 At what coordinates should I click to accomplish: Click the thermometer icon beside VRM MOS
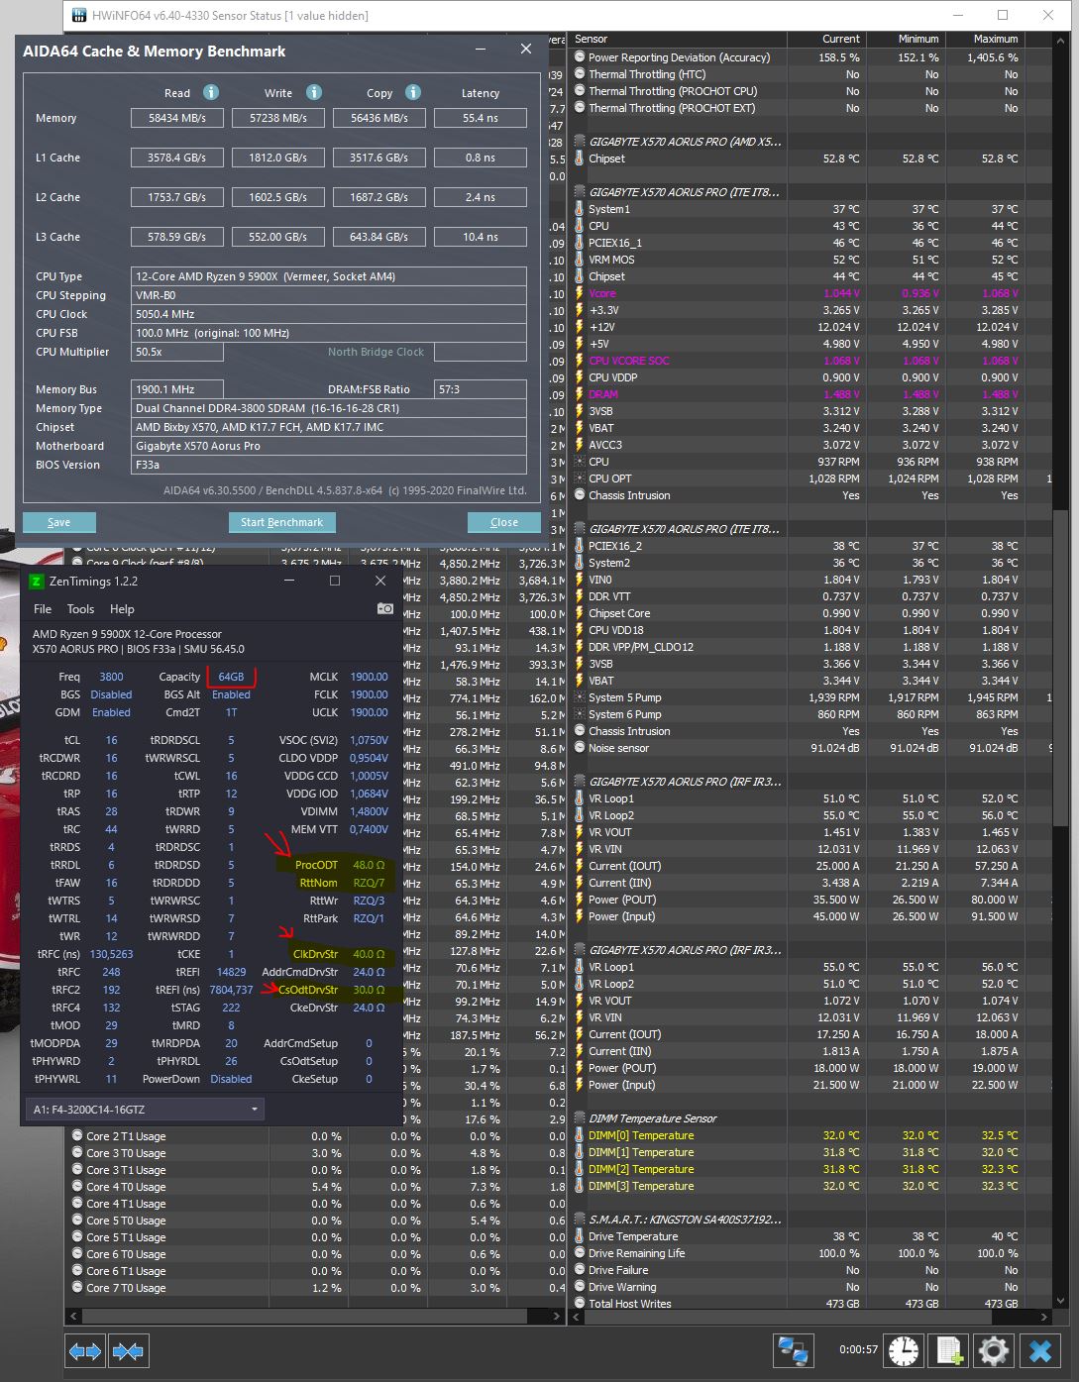pos(580,260)
